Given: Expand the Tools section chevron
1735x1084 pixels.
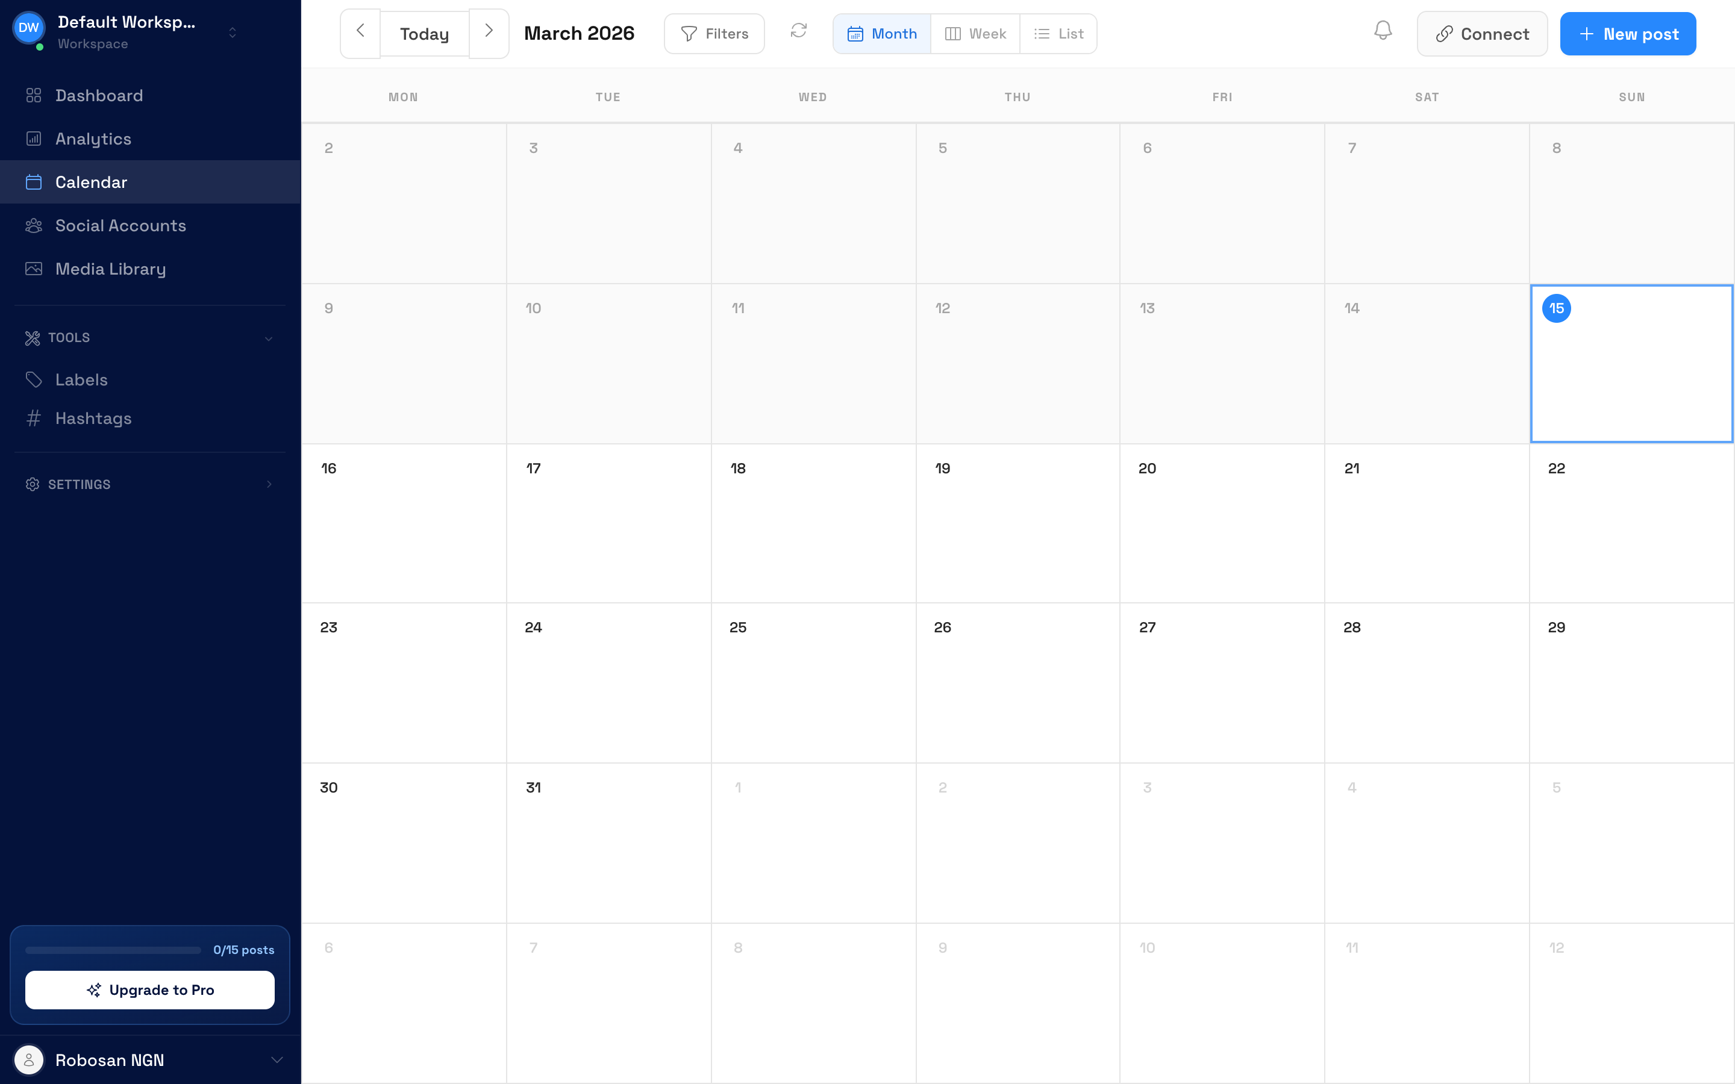Looking at the screenshot, I should pyautogui.click(x=269, y=338).
